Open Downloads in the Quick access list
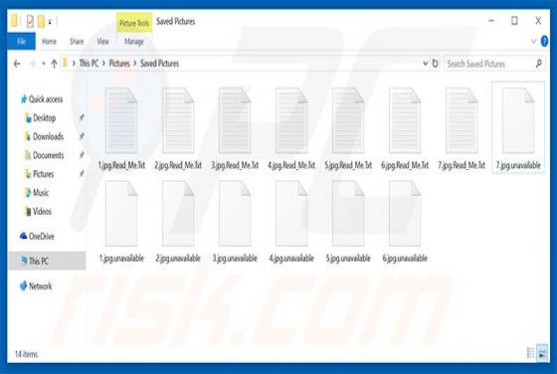 pyautogui.click(x=48, y=136)
